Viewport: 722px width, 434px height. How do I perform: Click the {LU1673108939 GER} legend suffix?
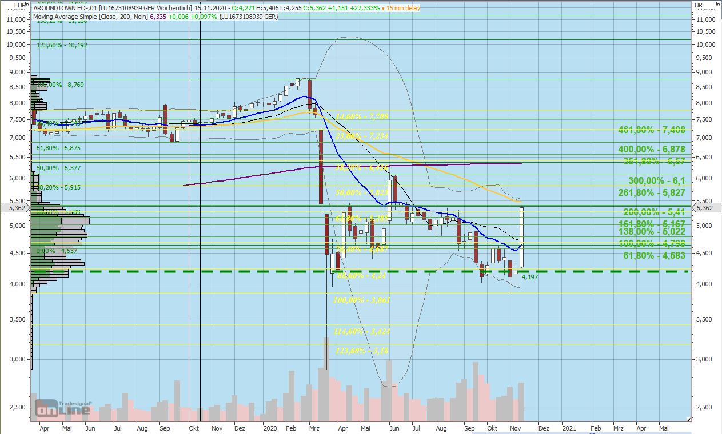coord(248,17)
